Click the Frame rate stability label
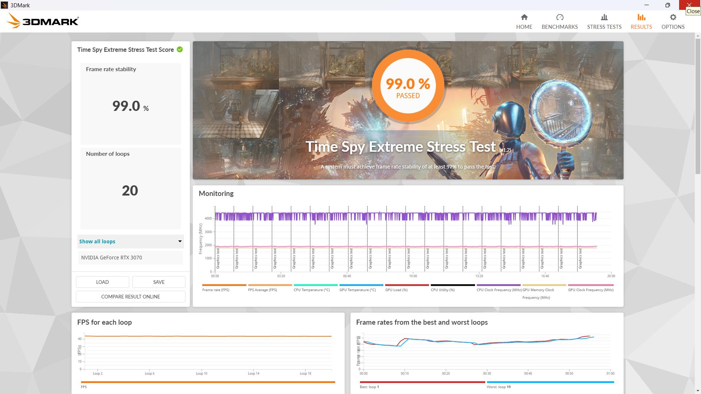 pos(111,69)
